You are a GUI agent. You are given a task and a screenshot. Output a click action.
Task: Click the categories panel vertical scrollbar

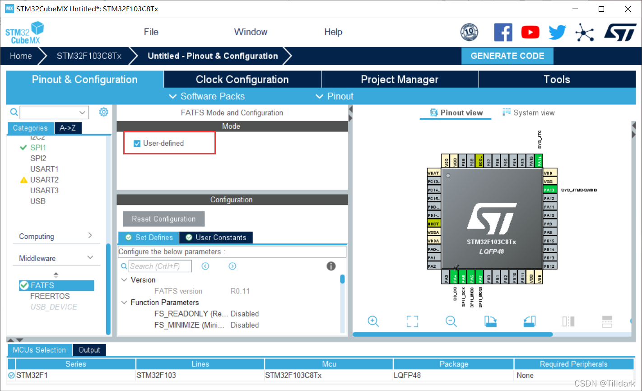pyautogui.click(x=108, y=289)
